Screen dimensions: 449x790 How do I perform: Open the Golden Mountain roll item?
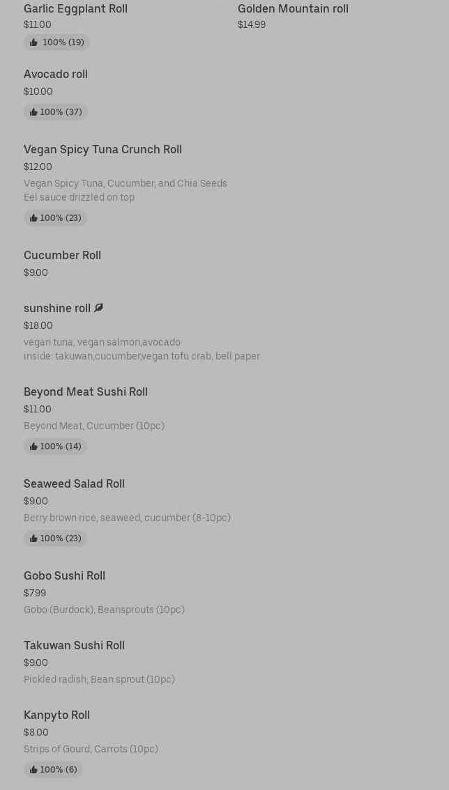coord(293,8)
